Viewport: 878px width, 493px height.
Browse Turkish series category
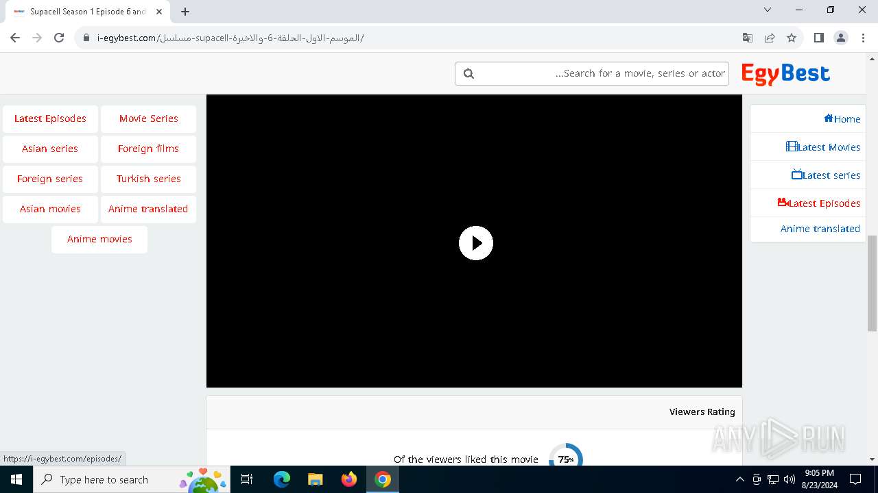[x=148, y=179]
